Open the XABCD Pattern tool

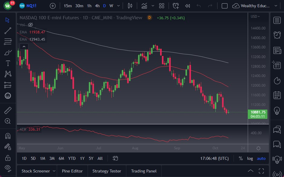[x=8, y=74]
